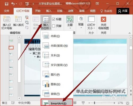
Task: Click the delete layout icon
Action: tap(27, 17)
